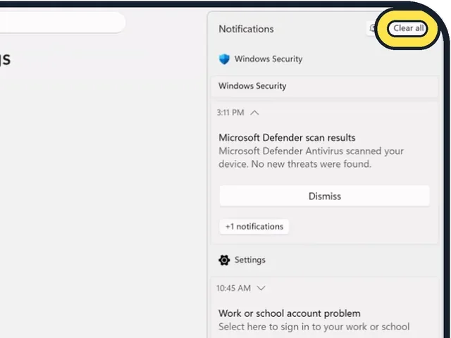This screenshot has width=451, height=338.
Task: Toggle do not disturb bell icon
Action: click(373, 28)
